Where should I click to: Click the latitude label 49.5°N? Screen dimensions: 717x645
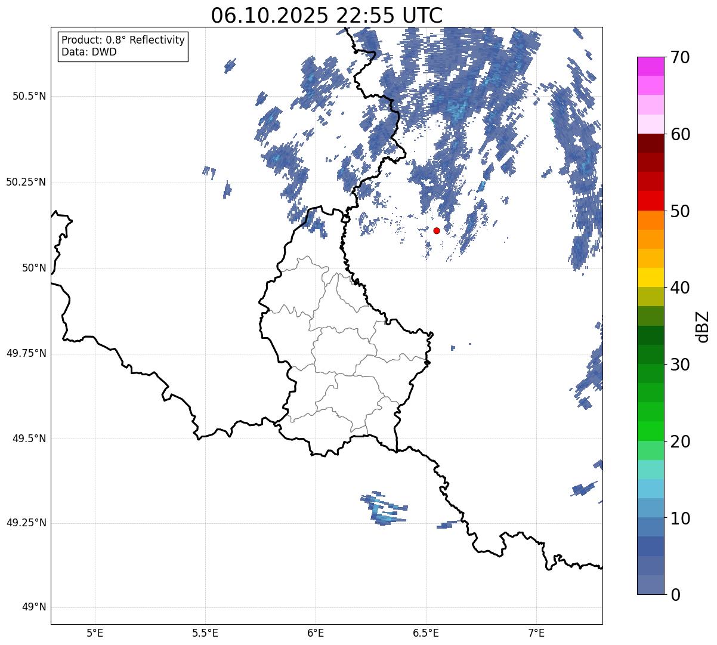[29, 439]
